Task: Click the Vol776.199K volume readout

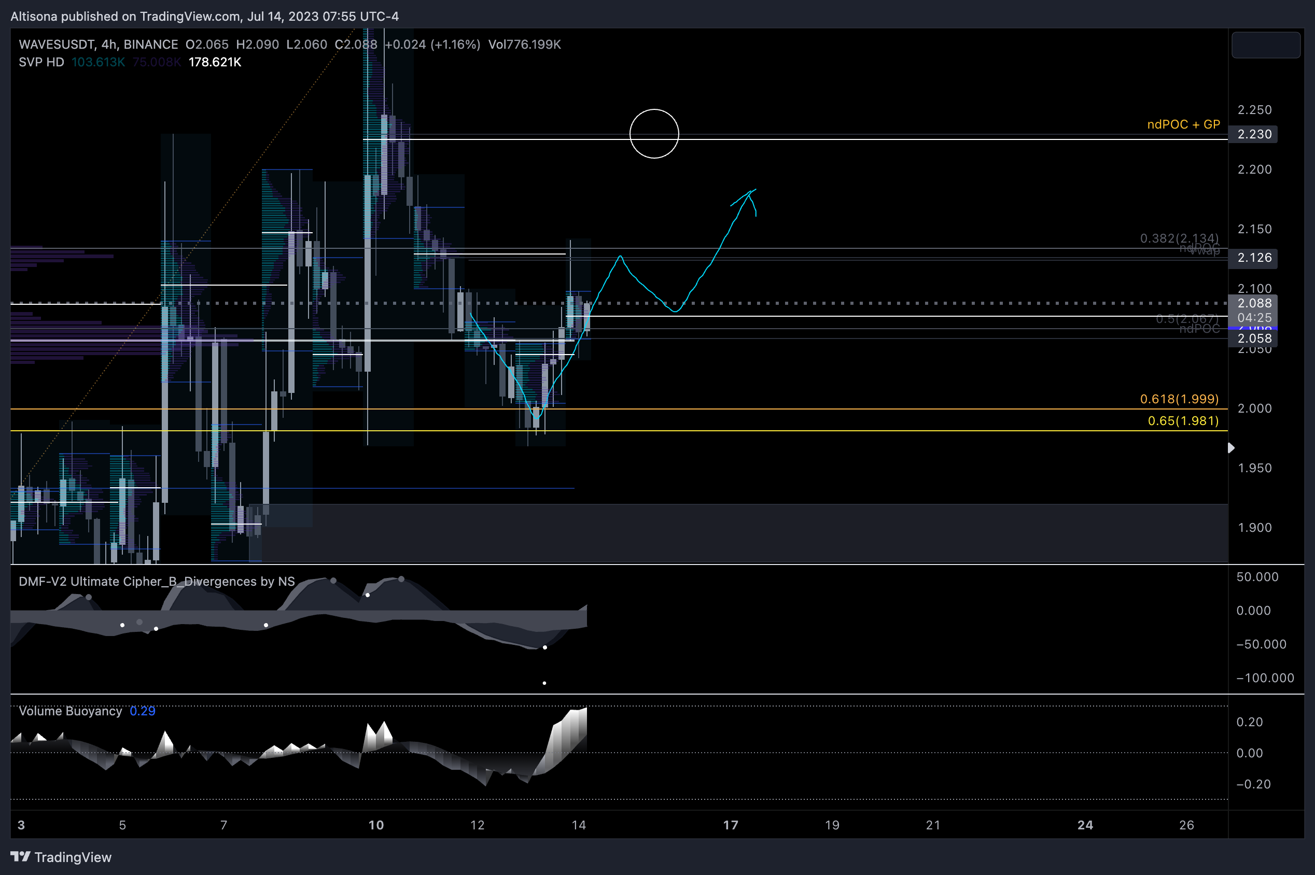Action: tap(525, 44)
